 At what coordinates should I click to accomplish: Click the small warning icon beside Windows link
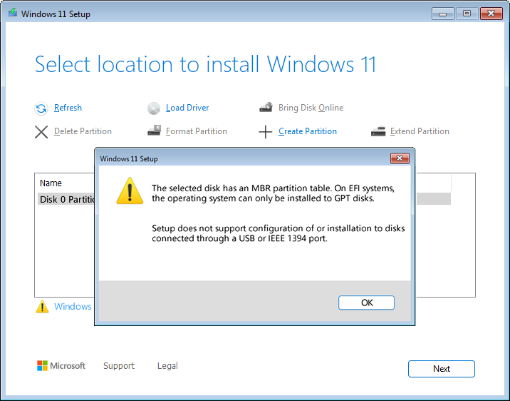(x=42, y=307)
